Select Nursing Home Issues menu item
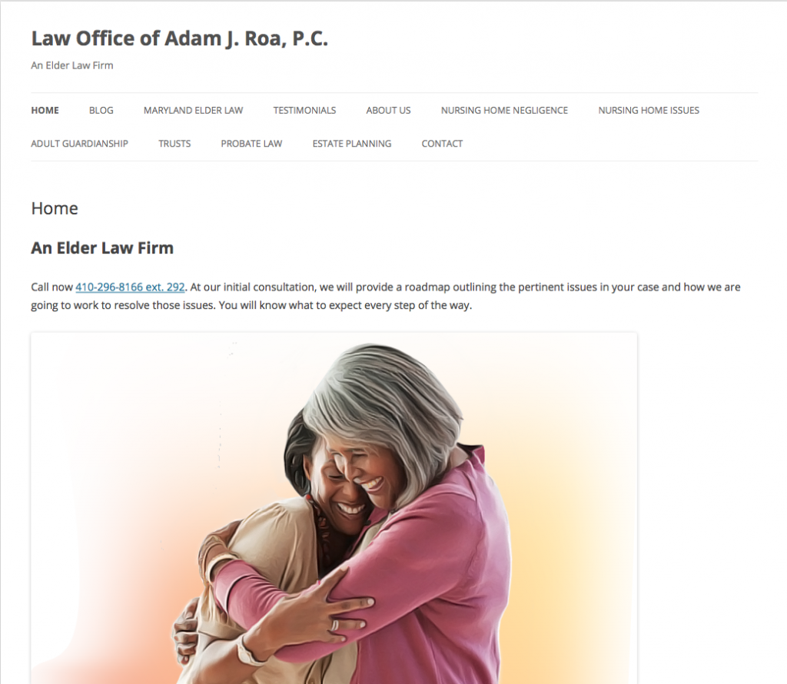The width and height of the screenshot is (787, 684). 649,111
